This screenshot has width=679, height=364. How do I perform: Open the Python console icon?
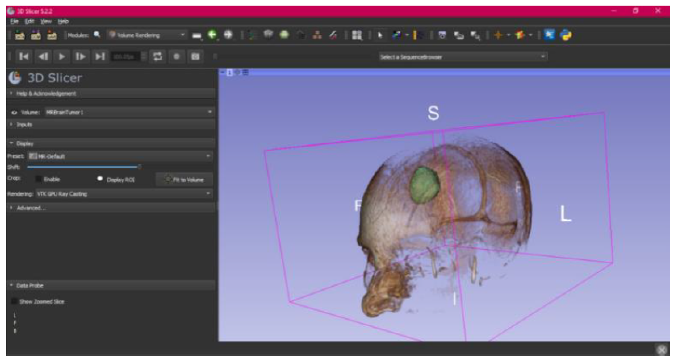click(x=567, y=35)
